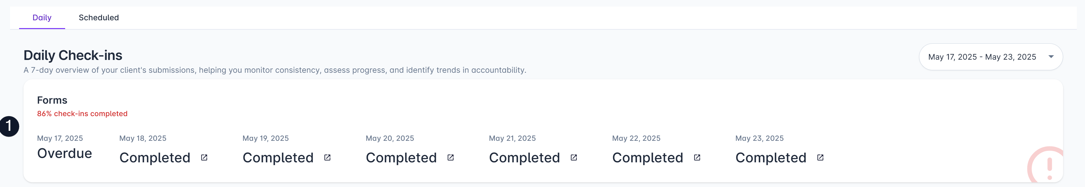Open the May 18, 2025 check-in external link icon
This screenshot has height=187, width=1085.
pos(204,158)
